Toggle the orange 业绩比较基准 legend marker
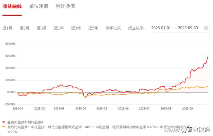 pyautogui.click(x=4, y=127)
